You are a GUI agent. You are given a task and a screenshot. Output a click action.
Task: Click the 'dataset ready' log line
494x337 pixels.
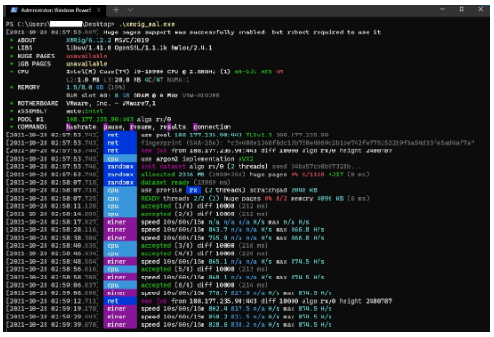(x=186, y=182)
